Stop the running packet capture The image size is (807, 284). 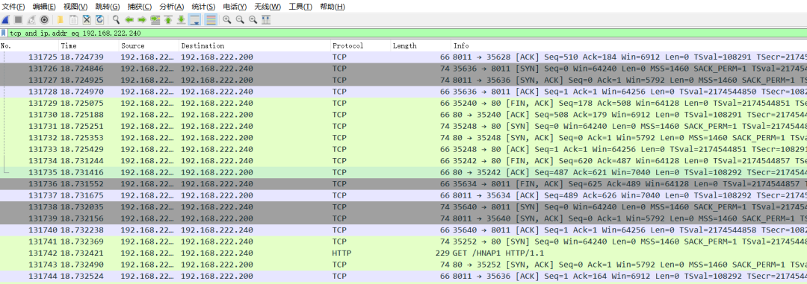pyautogui.click(x=19, y=19)
